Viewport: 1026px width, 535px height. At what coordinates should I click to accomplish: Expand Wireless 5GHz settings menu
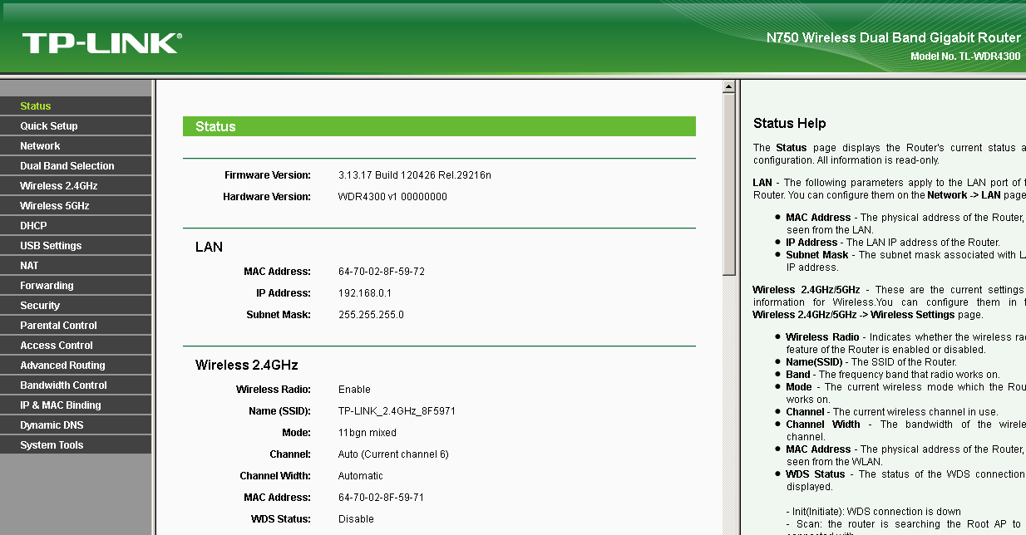pyautogui.click(x=55, y=206)
